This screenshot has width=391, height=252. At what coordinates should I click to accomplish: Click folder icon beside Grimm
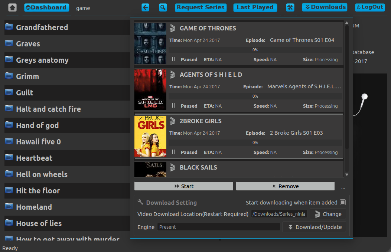[9, 75]
